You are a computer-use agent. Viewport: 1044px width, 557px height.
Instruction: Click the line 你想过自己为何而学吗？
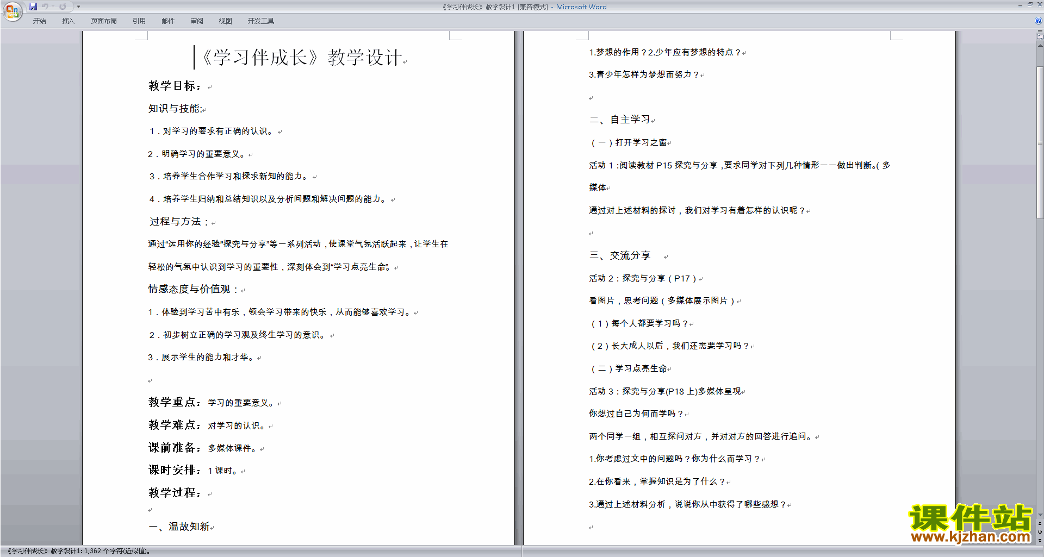[x=636, y=414]
